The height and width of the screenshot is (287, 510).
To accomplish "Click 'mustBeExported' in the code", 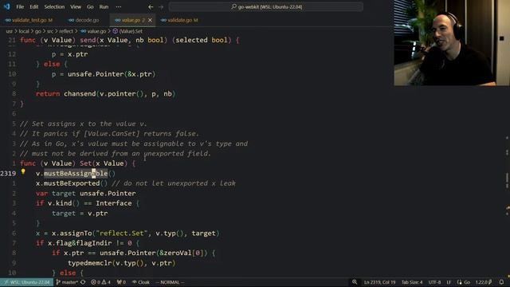I will (72, 183).
